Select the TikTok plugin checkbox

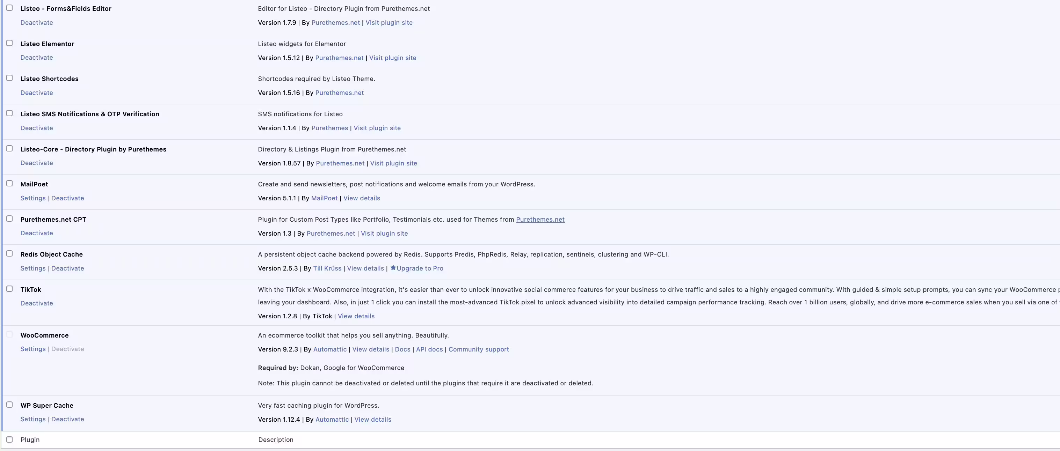pos(9,289)
